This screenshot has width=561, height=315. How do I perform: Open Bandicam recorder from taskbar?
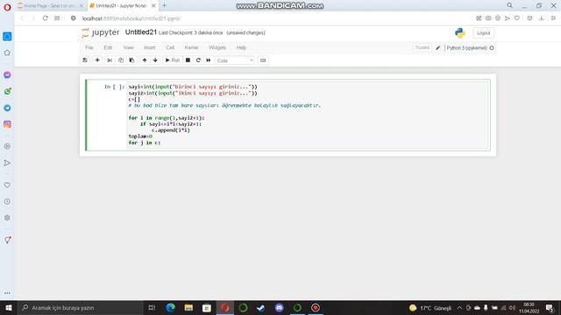coord(316,307)
